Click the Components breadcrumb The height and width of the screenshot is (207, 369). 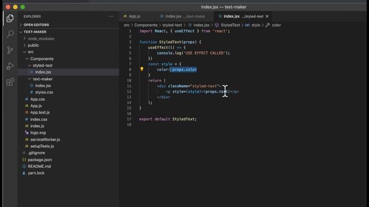[146, 25]
